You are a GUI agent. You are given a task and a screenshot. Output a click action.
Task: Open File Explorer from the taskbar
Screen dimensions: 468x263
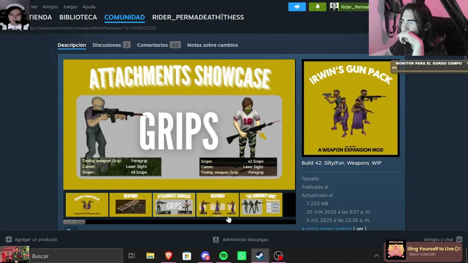pos(150,256)
